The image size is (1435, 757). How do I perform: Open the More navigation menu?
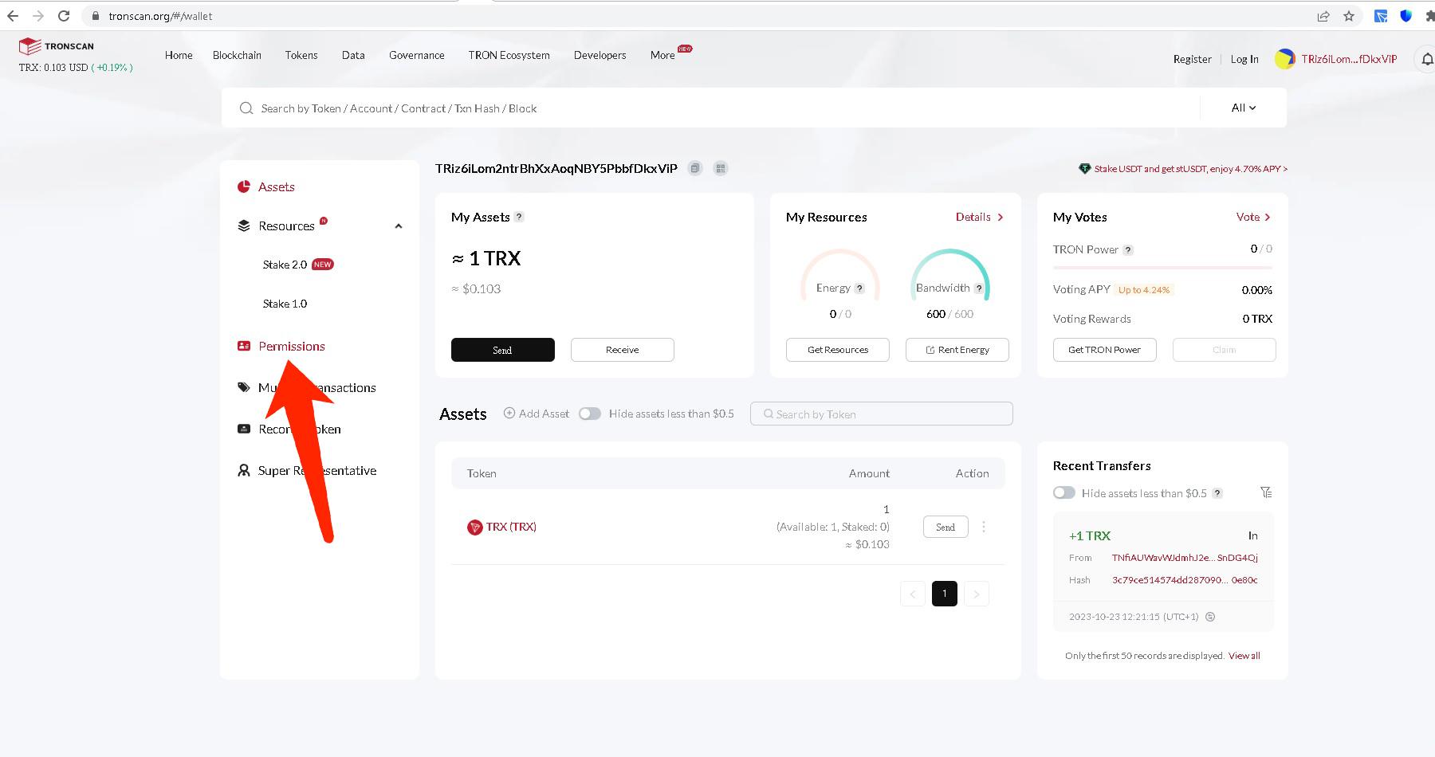pos(662,55)
